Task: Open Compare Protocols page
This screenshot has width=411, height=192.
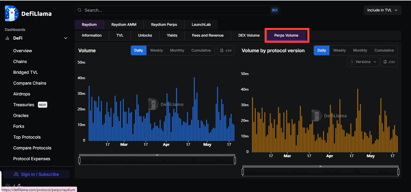Action: (x=32, y=148)
